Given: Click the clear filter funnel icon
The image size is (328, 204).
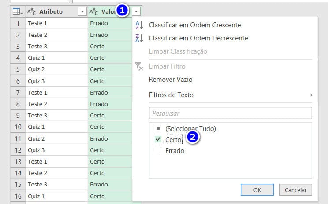Looking at the screenshot, I should pyautogui.click(x=139, y=66).
